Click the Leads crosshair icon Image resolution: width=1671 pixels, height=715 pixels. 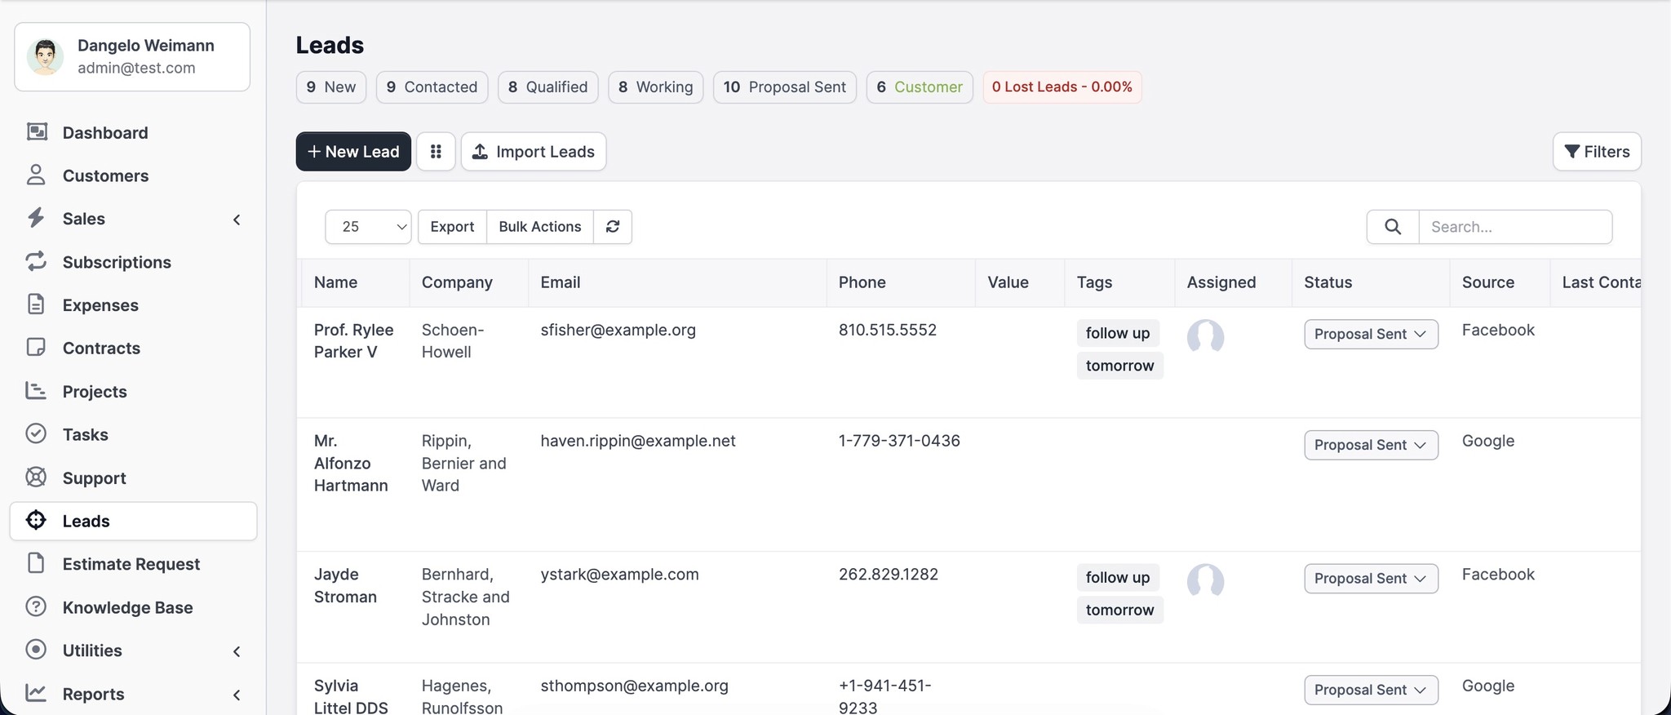[36, 520]
